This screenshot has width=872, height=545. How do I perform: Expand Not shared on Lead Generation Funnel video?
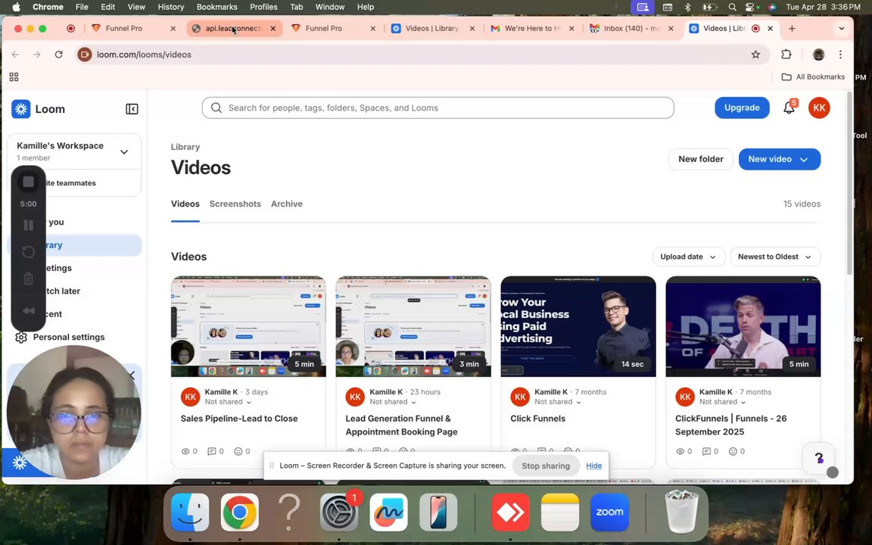393,402
